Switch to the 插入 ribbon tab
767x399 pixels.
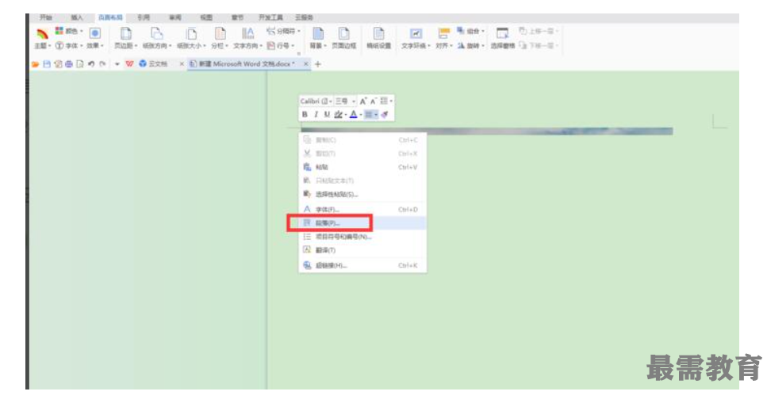coord(77,17)
